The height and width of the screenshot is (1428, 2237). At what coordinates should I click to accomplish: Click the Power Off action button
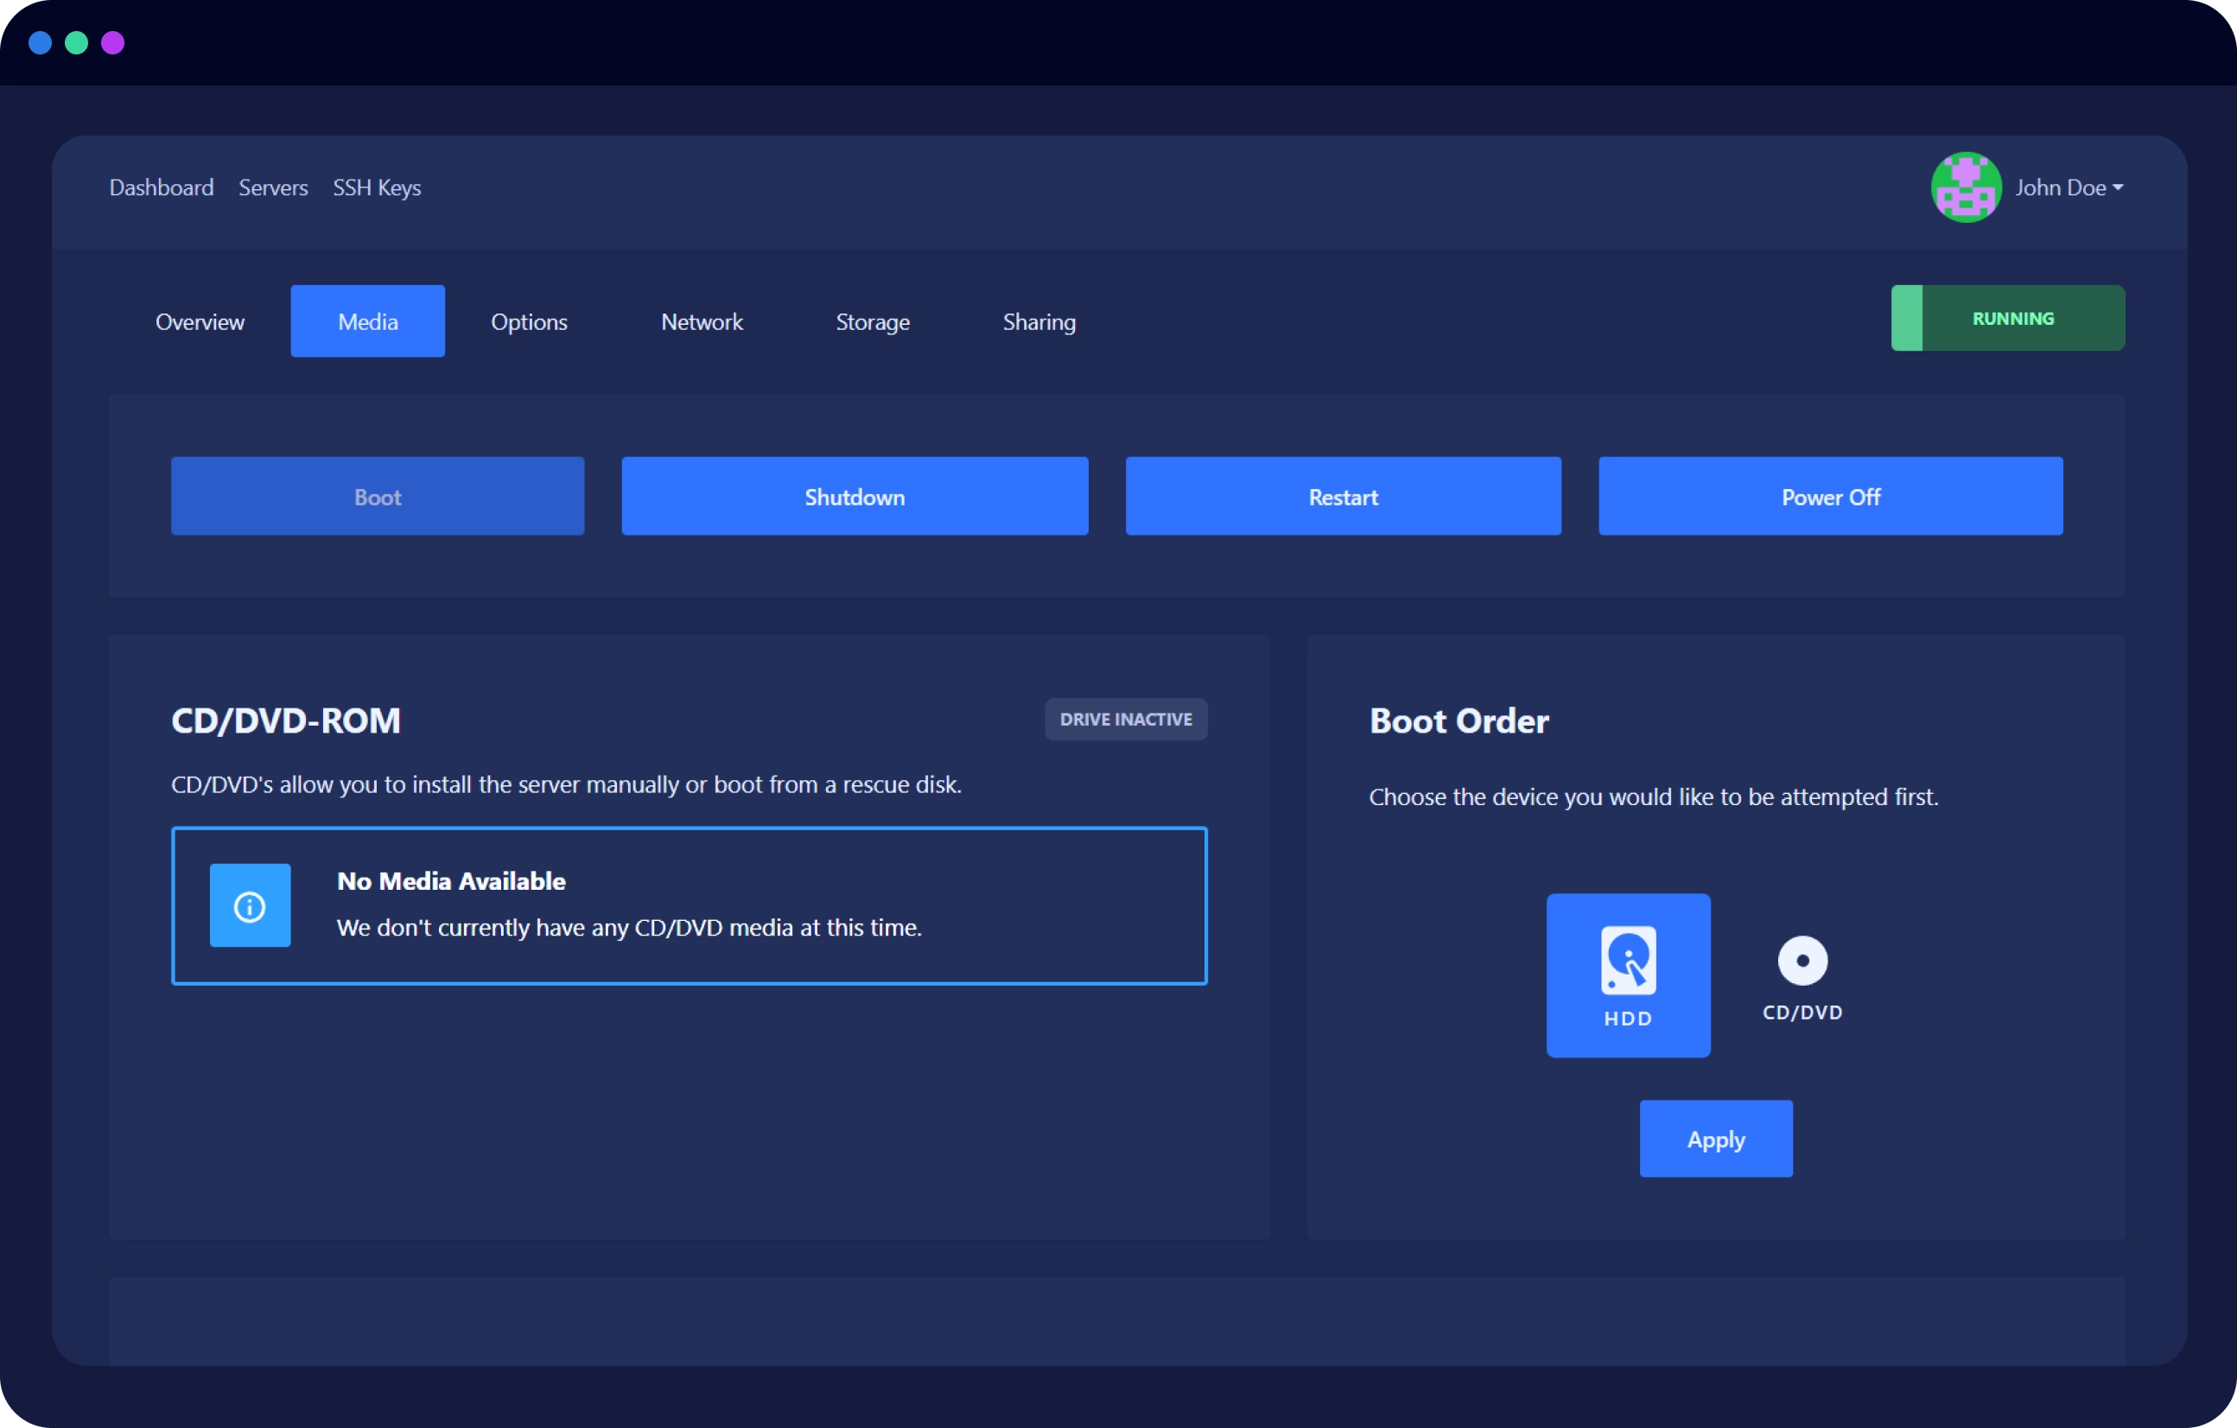pos(1831,496)
